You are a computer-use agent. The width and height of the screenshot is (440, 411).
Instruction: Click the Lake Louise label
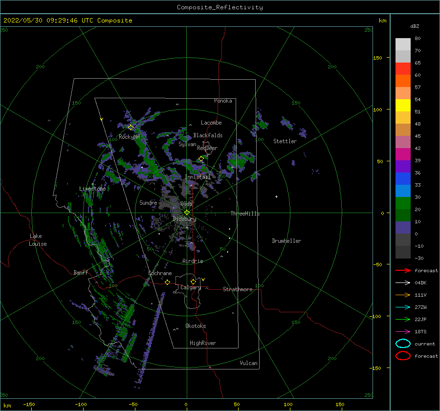click(38, 240)
